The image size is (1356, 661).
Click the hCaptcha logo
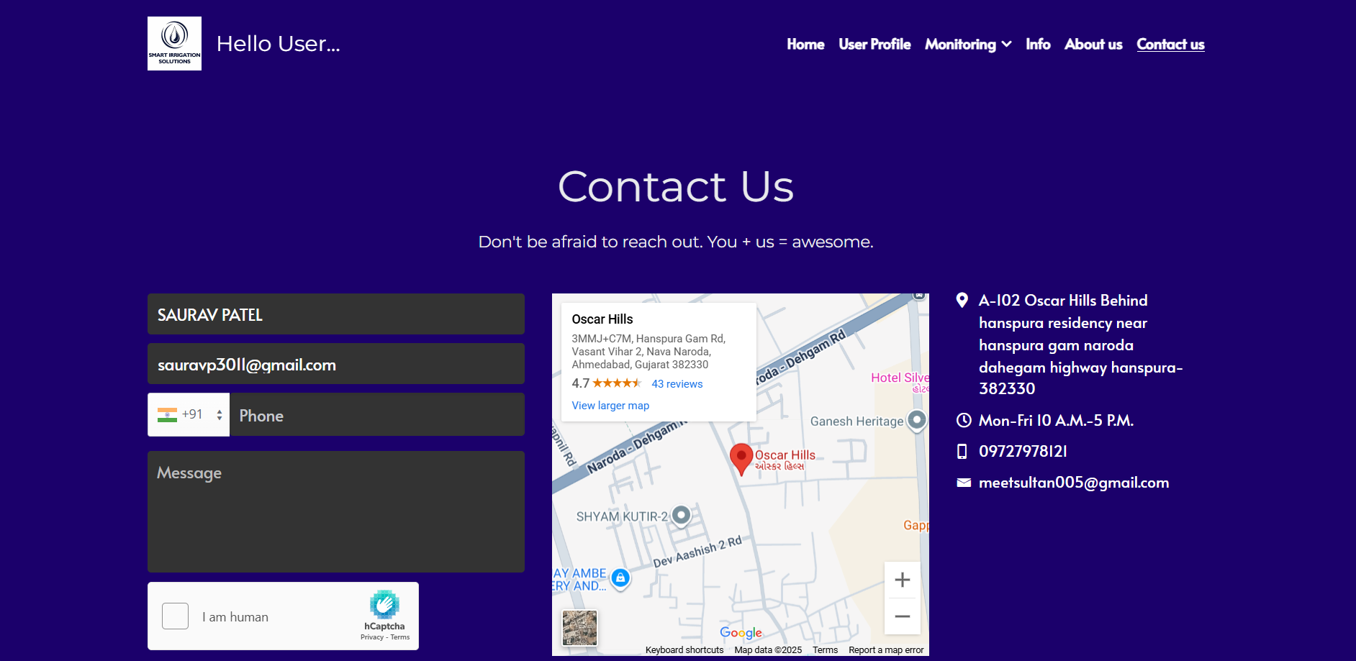[x=384, y=605]
